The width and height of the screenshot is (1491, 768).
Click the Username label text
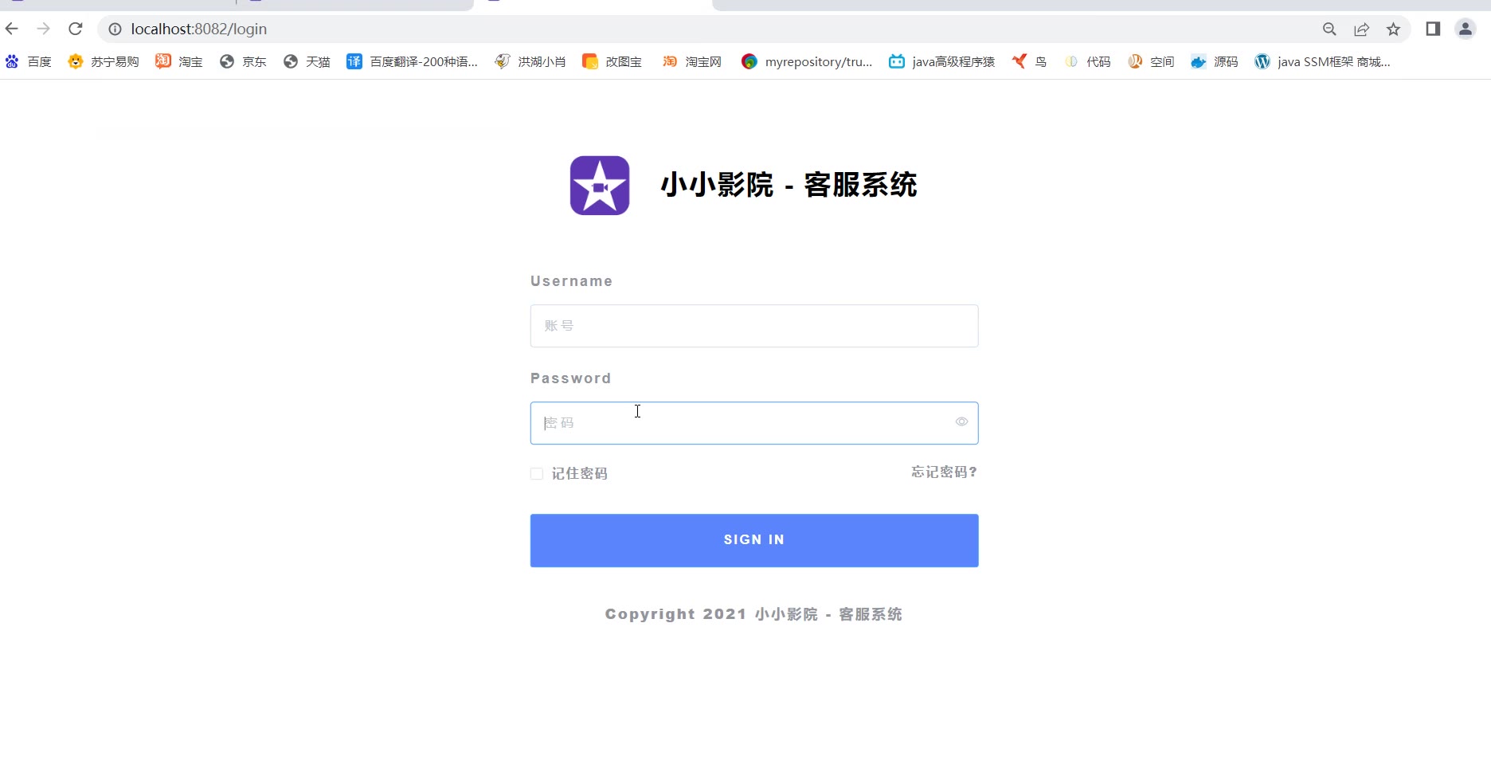coord(572,281)
